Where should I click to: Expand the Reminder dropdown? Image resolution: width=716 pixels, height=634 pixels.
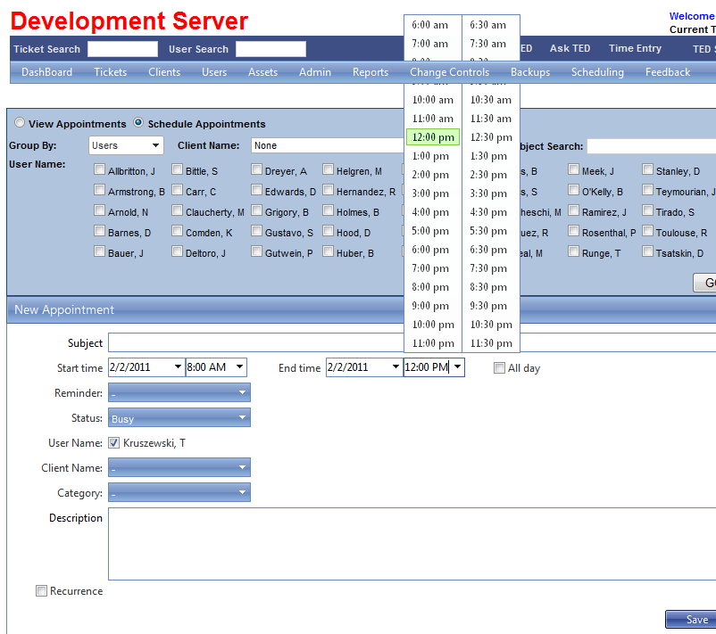click(x=179, y=392)
